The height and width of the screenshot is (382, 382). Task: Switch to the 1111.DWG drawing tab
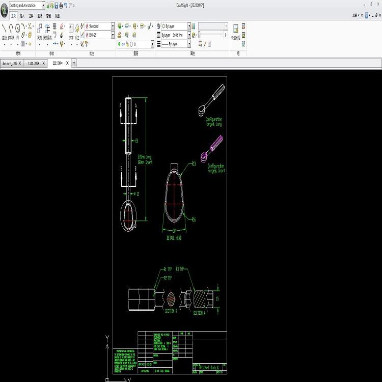(34, 63)
